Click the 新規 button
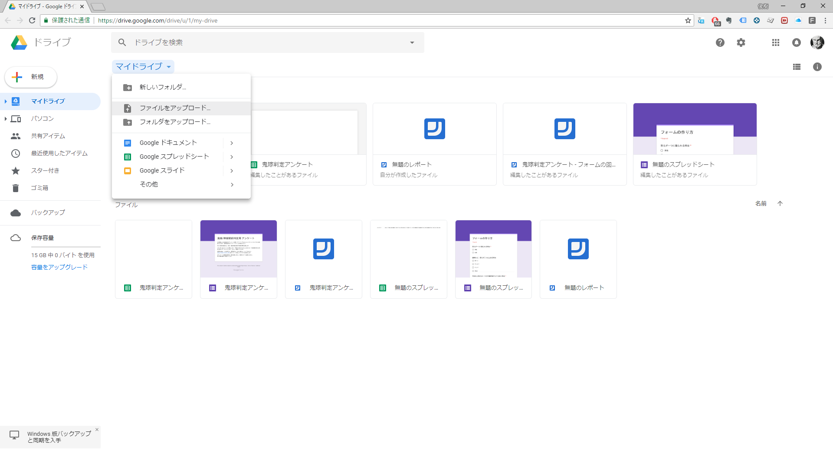 [31, 77]
